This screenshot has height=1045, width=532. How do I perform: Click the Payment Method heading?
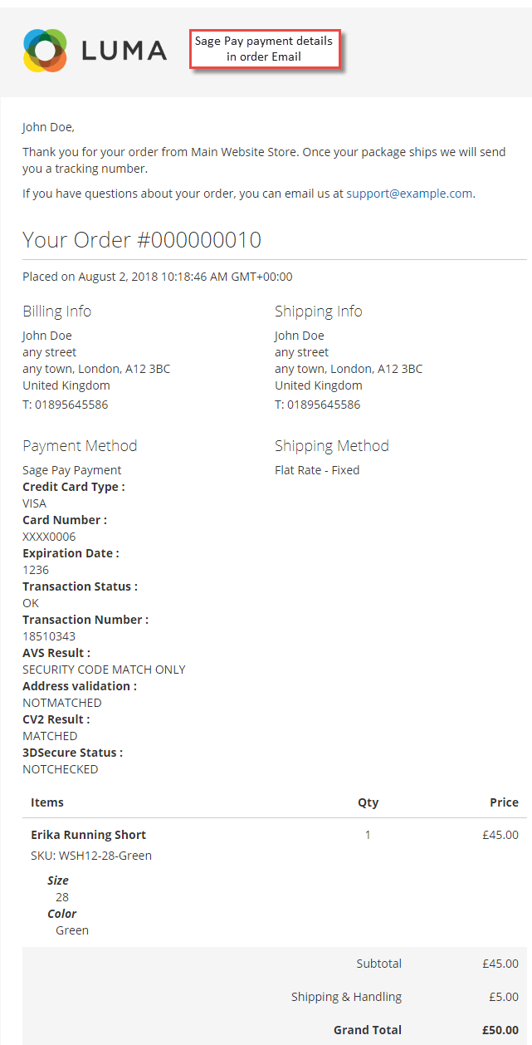(80, 446)
